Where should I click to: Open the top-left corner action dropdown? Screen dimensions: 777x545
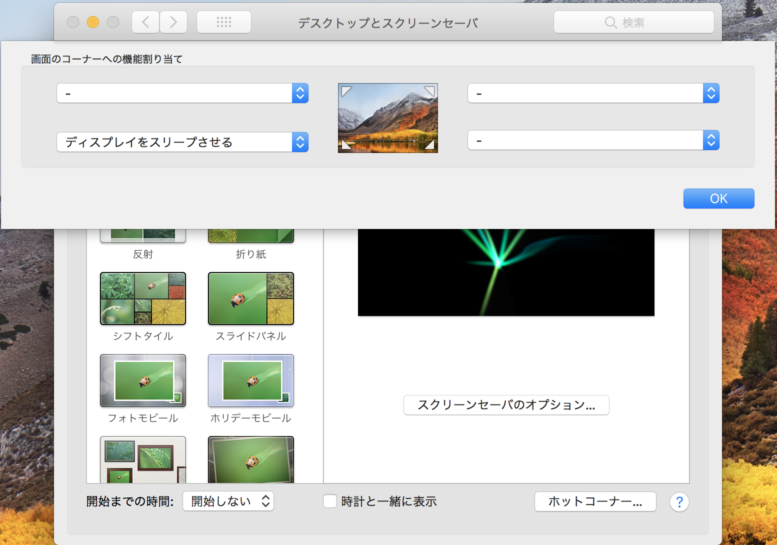[182, 93]
